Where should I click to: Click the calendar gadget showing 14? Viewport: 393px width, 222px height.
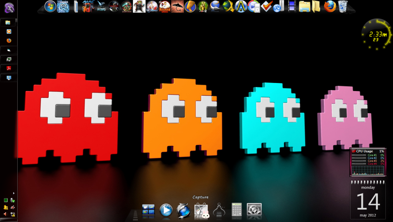368,200
